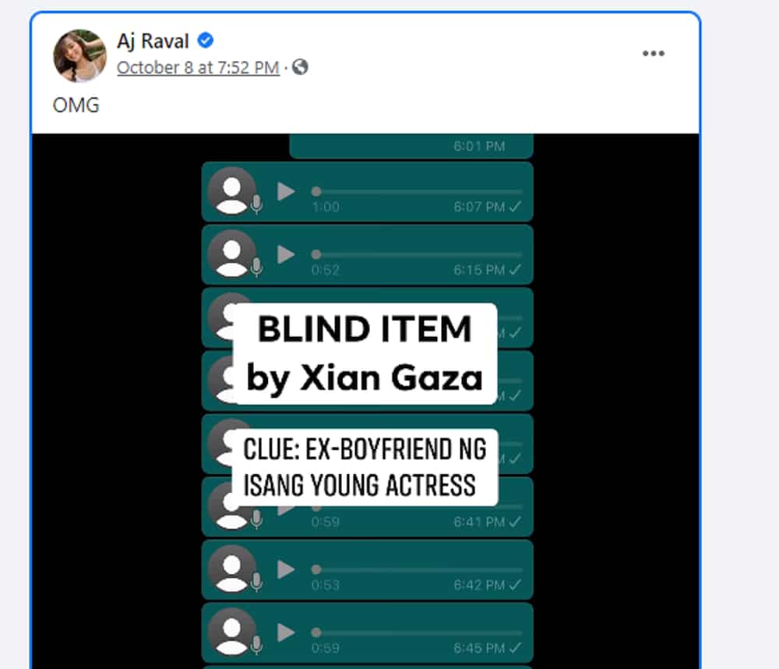
Task: Click the avatar icon on 6:45 PM message
Action: coord(232,632)
